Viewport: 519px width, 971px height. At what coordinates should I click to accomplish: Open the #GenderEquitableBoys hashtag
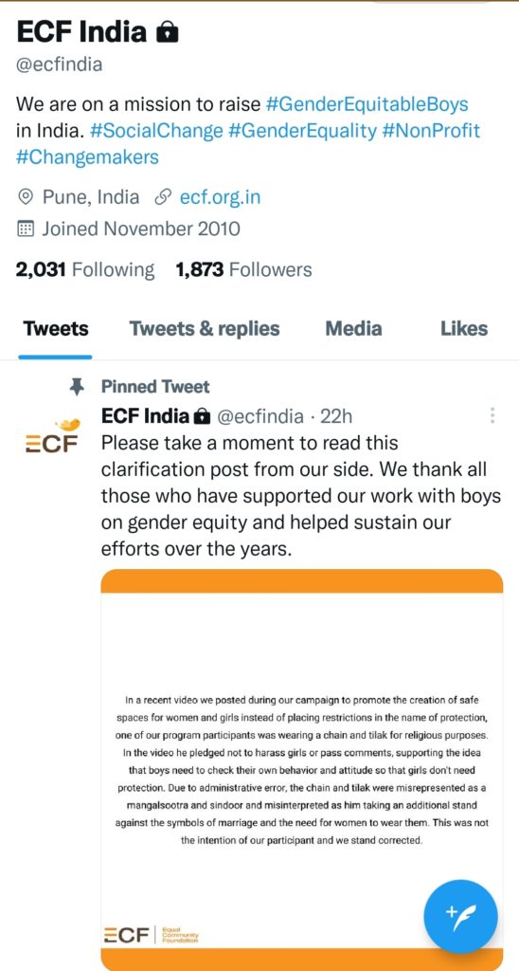click(367, 104)
